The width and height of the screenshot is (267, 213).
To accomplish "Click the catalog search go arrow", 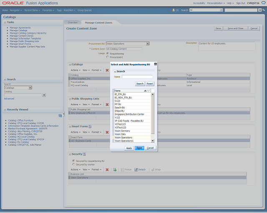I will tap(44, 95).
